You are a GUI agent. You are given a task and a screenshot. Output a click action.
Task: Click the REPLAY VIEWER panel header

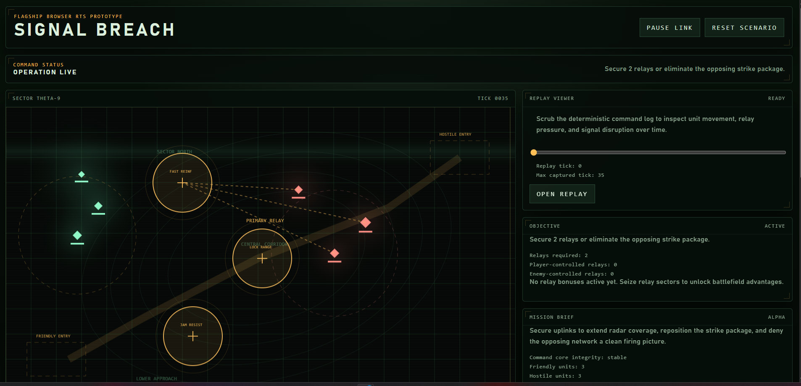click(552, 98)
